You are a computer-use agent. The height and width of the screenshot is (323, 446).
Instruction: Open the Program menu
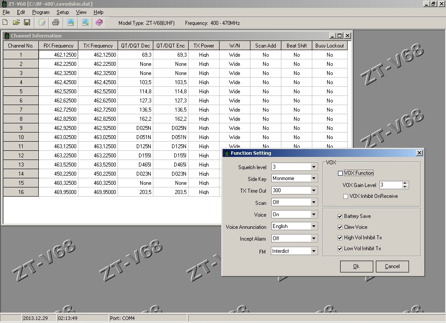(x=41, y=12)
